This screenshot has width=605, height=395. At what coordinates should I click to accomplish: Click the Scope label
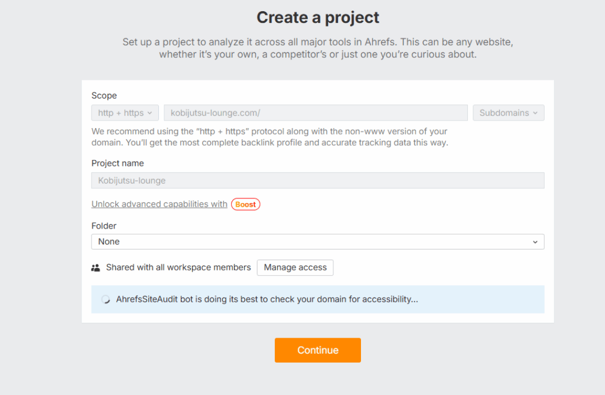[104, 96]
